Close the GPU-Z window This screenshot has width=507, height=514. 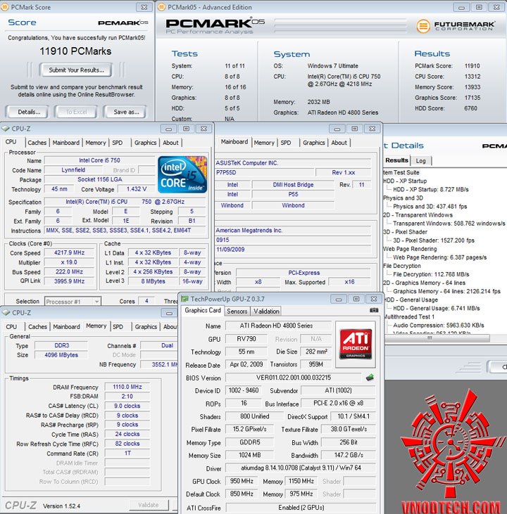tap(374, 299)
